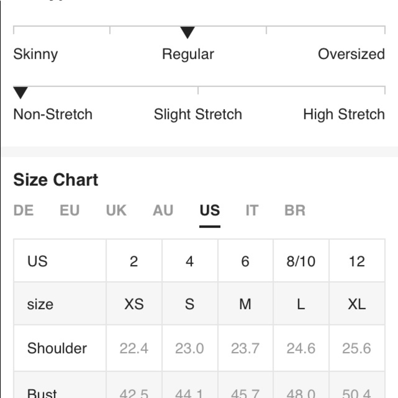Open the IT size tab
This screenshot has height=398, width=398.
252,210
